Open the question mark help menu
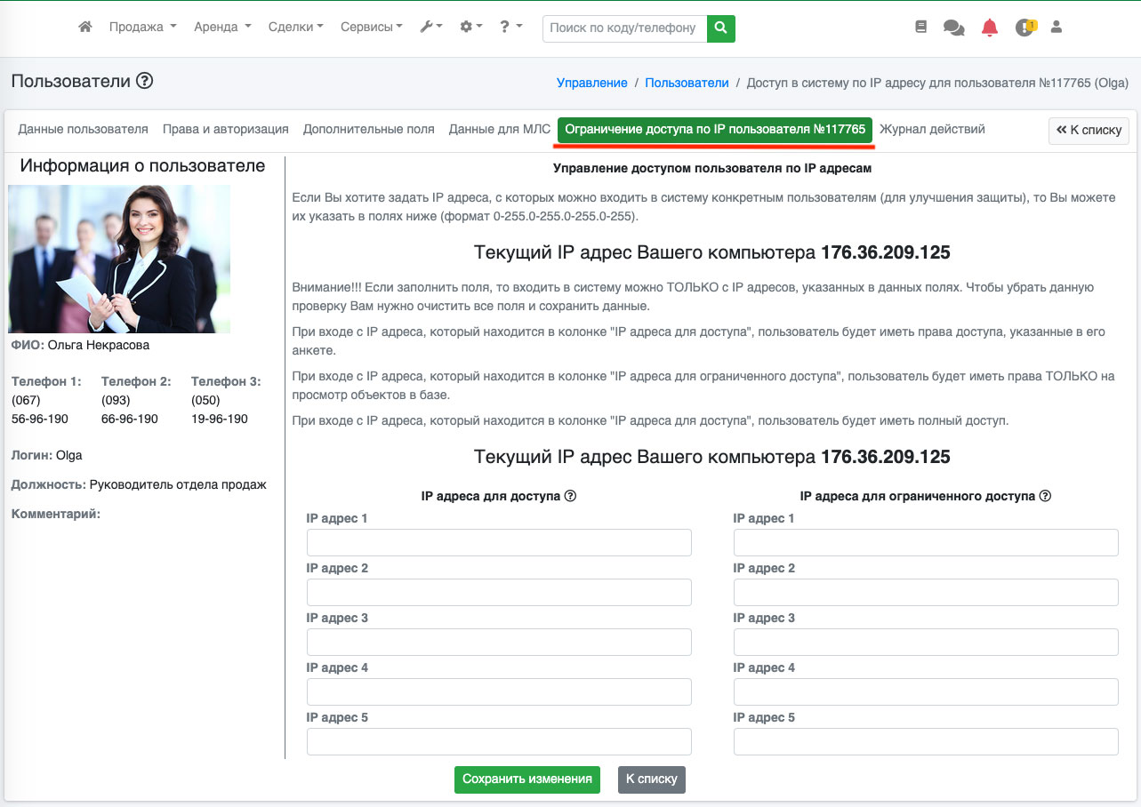Viewport: 1141px width, 807px height. 511,28
